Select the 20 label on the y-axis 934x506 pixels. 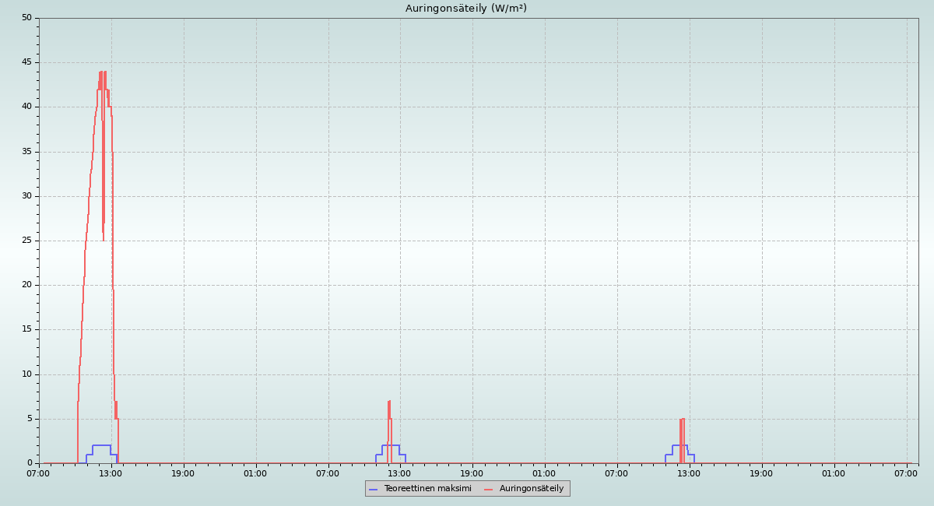click(27, 285)
